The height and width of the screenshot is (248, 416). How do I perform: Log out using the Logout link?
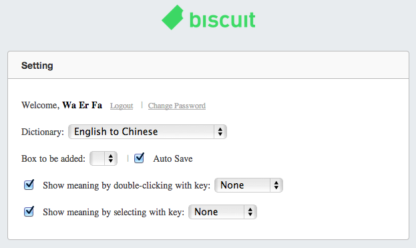(x=122, y=106)
